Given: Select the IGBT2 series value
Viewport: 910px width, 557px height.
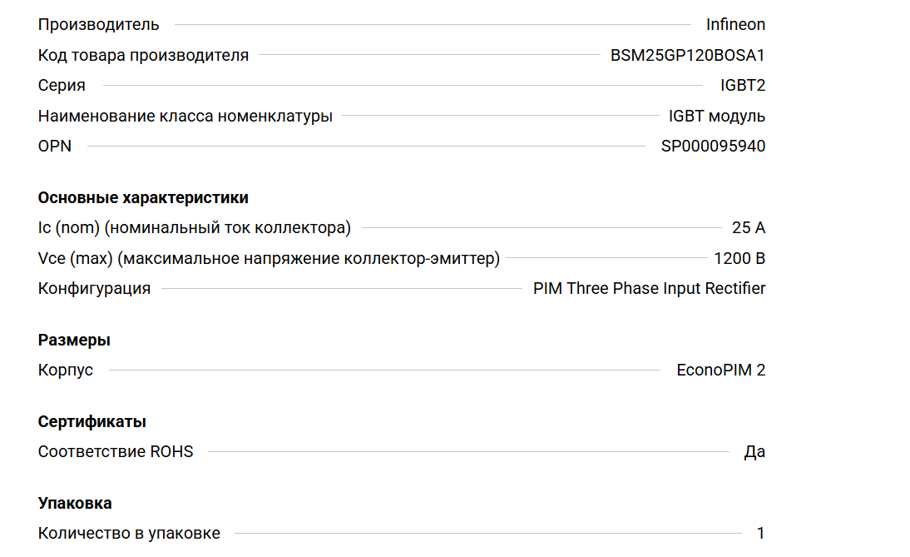Looking at the screenshot, I should tap(742, 86).
